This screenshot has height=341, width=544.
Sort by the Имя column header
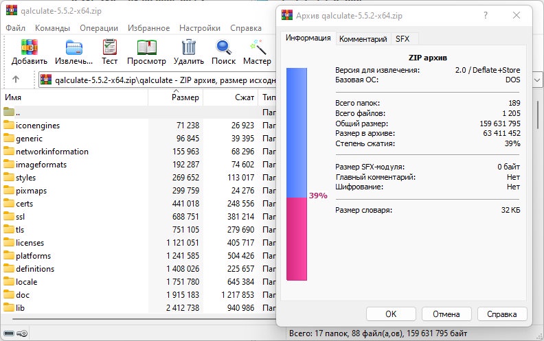75,97
